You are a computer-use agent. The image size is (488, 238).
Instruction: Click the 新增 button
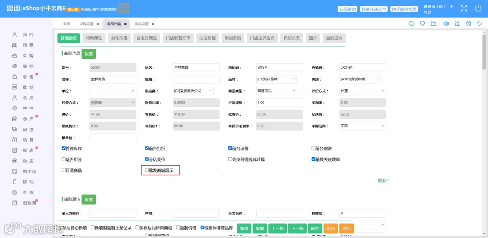pos(244,229)
